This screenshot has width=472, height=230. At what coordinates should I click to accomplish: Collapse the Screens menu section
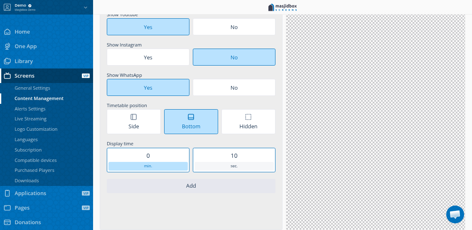(x=25, y=76)
